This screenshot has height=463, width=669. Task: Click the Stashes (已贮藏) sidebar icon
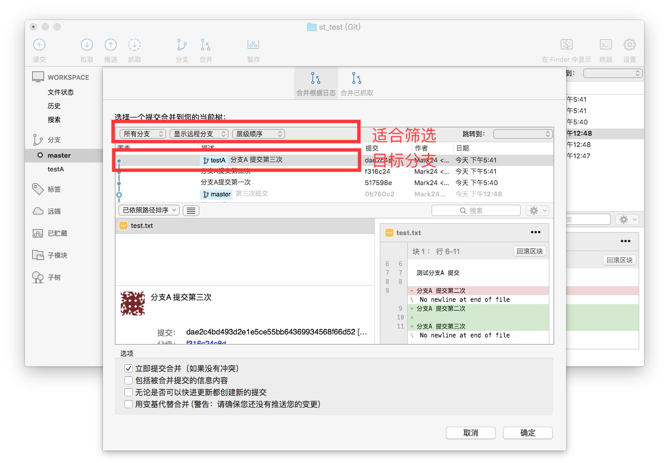[x=38, y=233]
